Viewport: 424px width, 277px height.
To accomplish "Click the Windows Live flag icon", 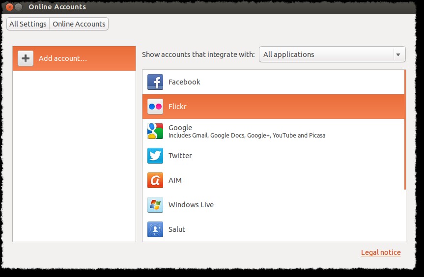I will [x=155, y=205].
